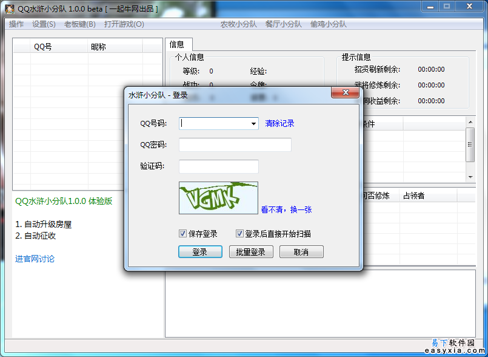This screenshot has width=488, height=357.
Task: Click the 清除记录 link
Action: tap(279, 123)
